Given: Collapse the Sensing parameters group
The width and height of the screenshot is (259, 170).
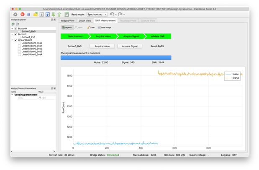Looking at the screenshot, I should tap(12, 95).
